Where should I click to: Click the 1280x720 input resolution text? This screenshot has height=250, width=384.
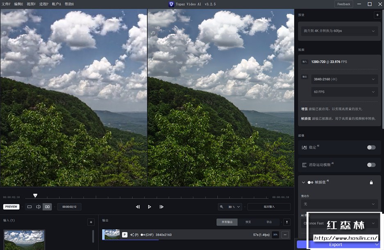[x=318, y=62]
